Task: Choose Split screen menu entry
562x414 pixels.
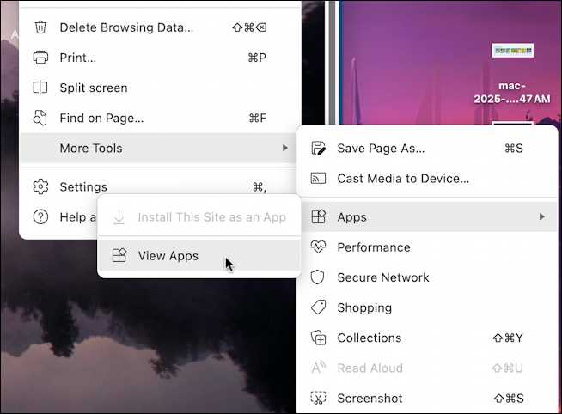Action: coord(160,88)
